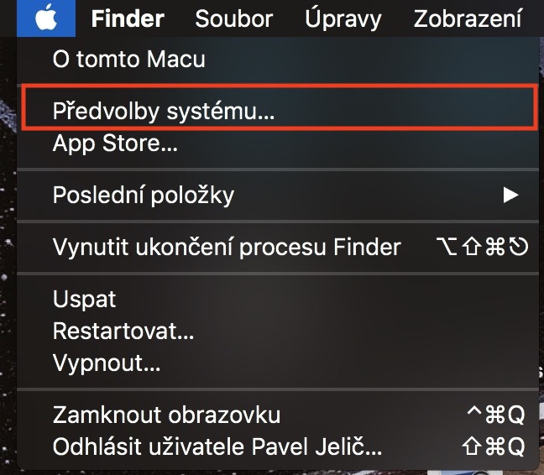Viewport: 544px width, 475px height.
Task: Click Zamknout obrazovku
Action: (166, 415)
